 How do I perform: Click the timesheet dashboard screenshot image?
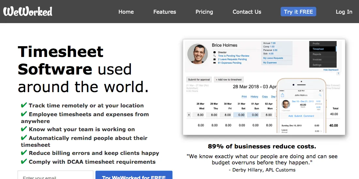(x=264, y=87)
